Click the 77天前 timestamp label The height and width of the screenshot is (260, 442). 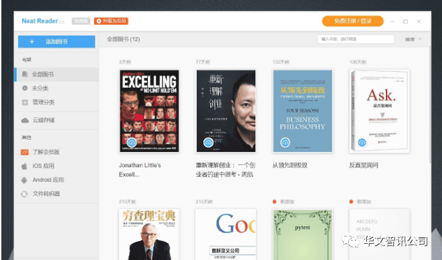[x=203, y=62]
